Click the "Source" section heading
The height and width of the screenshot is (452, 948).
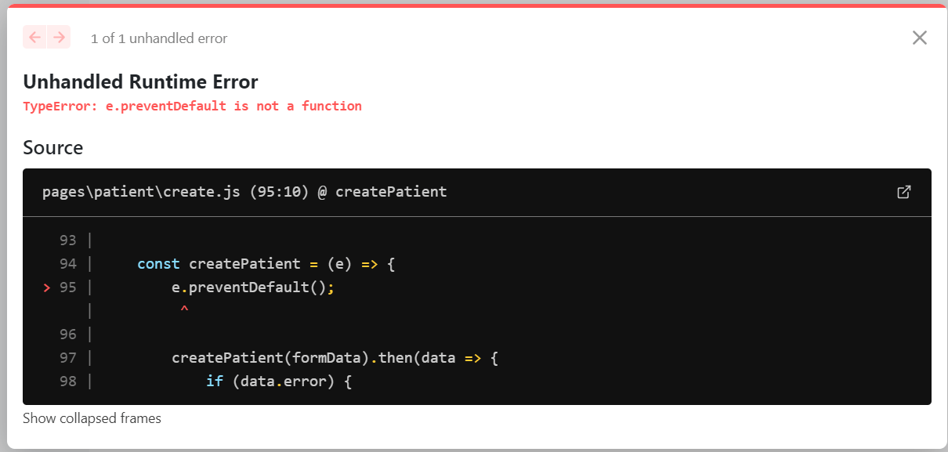[x=52, y=147]
